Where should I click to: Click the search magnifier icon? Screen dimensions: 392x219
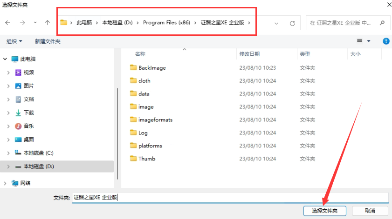click(382, 22)
